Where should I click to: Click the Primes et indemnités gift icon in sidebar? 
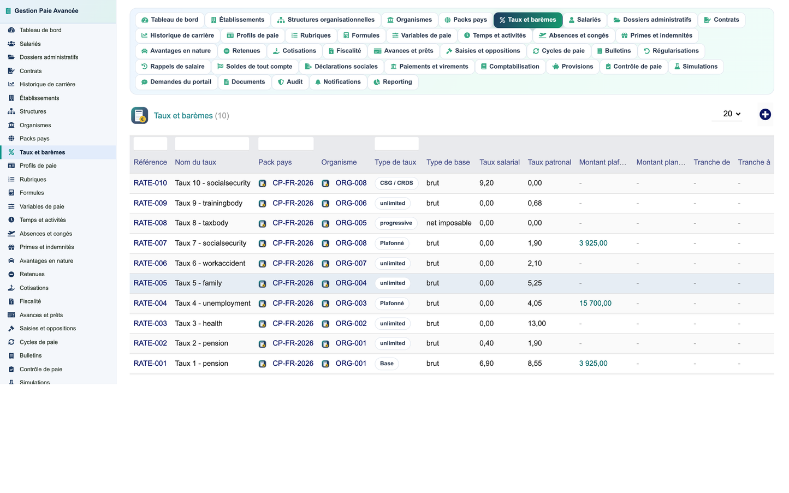[x=11, y=247]
